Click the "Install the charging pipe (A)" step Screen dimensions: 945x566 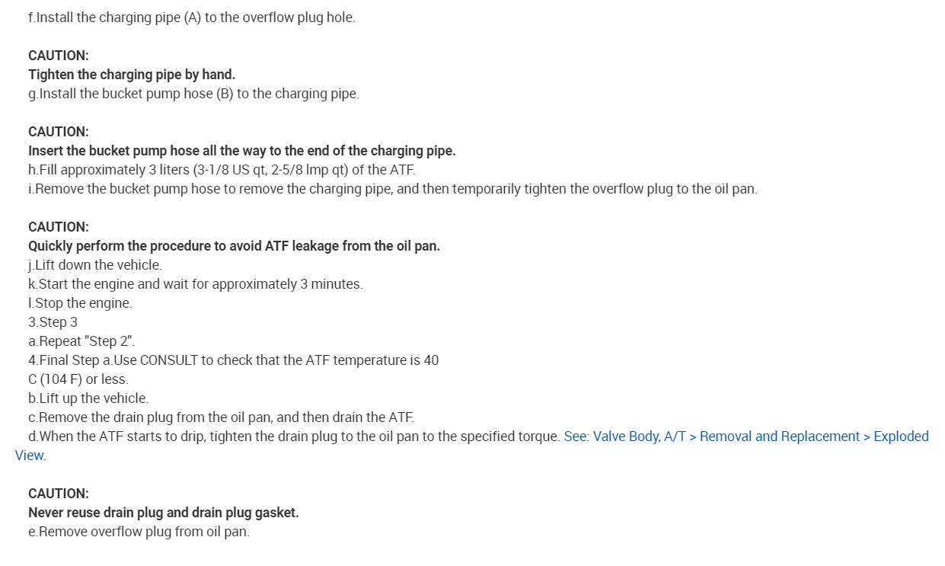pos(192,18)
